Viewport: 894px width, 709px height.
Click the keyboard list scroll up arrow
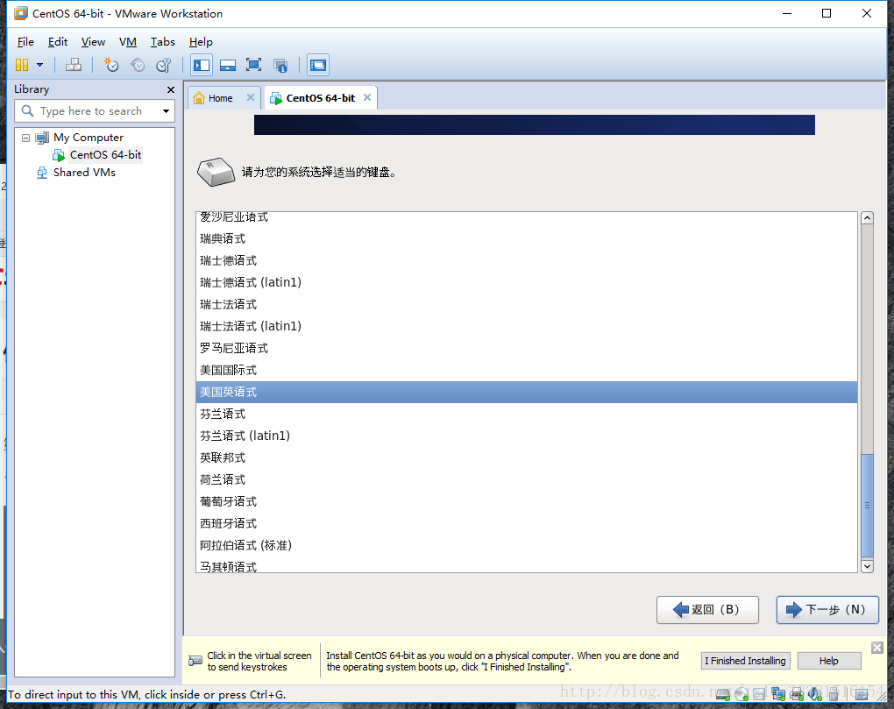coord(867,218)
